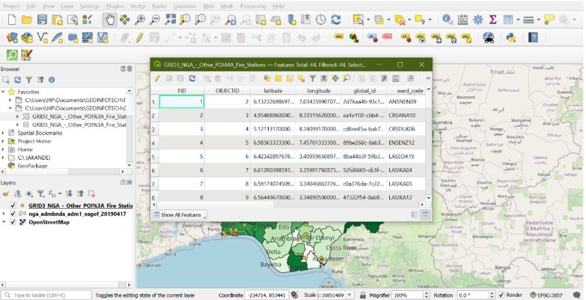Click the Statistical Summary sigma icon
This screenshot has height=300, width=586.
pyautogui.click(x=493, y=20)
